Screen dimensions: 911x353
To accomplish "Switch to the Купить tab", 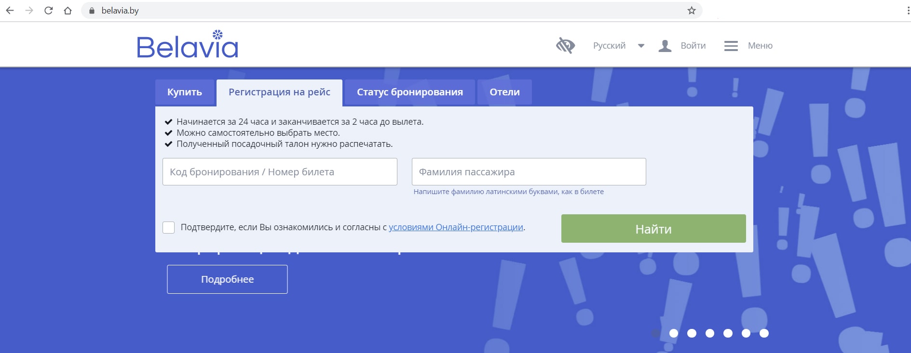I will pyautogui.click(x=185, y=92).
